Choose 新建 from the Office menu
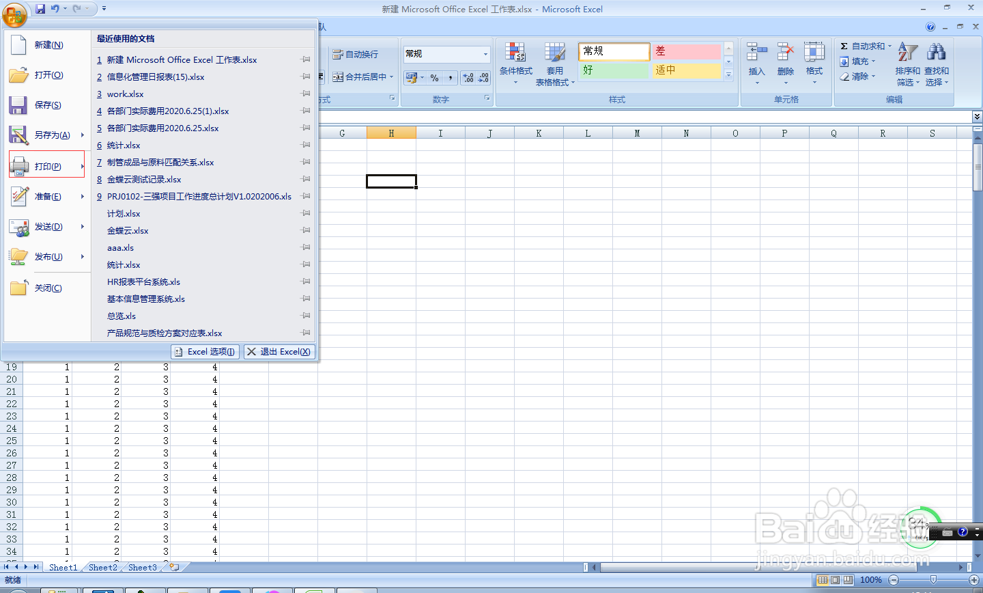The height and width of the screenshot is (593, 983). click(x=47, y=44)
